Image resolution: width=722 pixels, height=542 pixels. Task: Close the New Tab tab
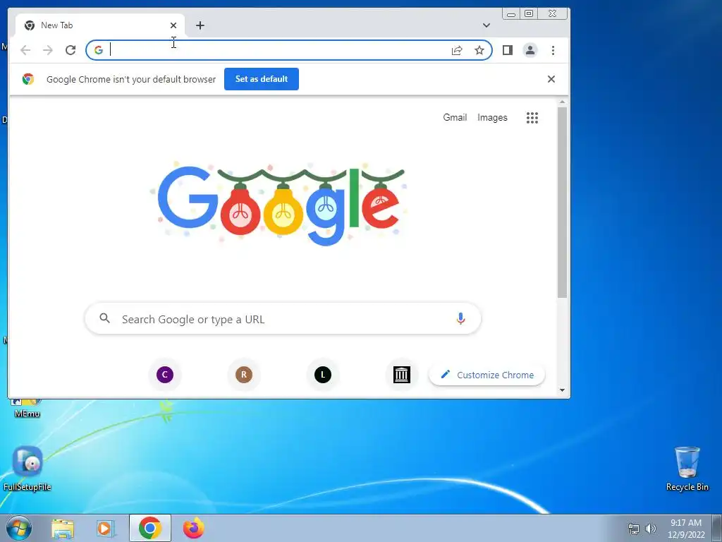coord(173,25)
